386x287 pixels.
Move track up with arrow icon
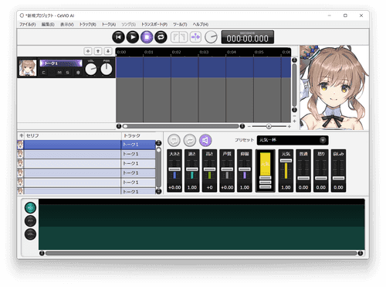pos(98,51)
